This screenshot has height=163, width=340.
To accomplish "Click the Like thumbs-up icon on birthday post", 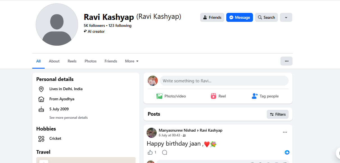I will click(x=150, y=152).
